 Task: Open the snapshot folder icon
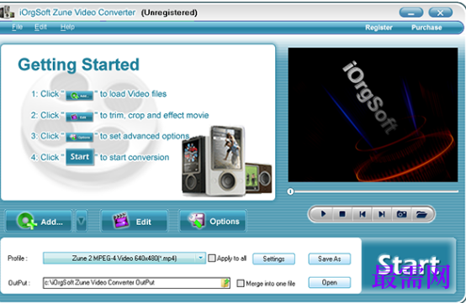(421, 214)
